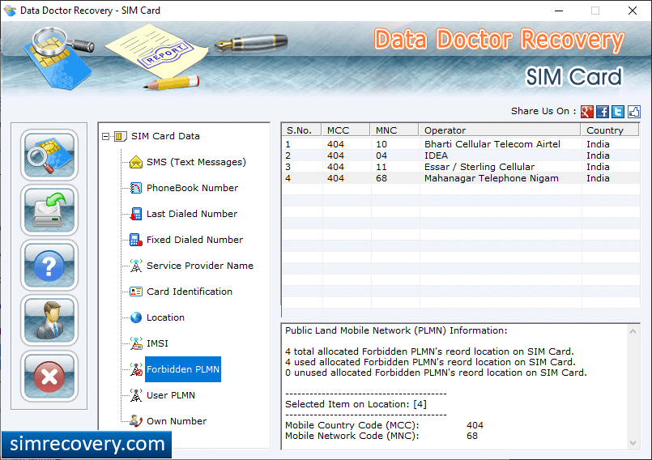Click the Last Dialed Number phone icon
Screen dimensions: 652x460
(135, 214)
